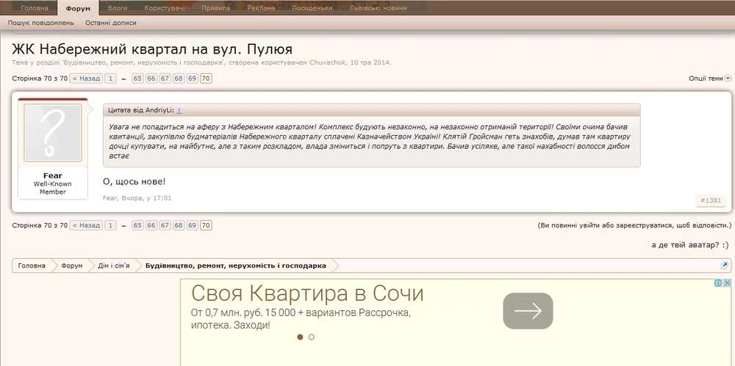Select the second carousel dot in ad

pyautogui.click(x=312, y=337)
